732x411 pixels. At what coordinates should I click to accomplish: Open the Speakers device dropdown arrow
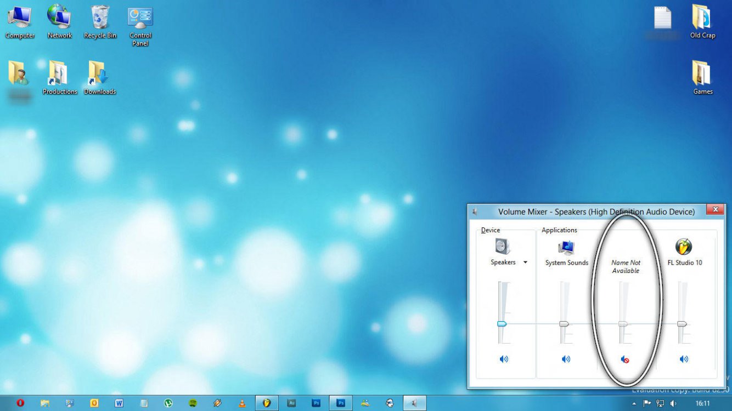coord(525,262)
